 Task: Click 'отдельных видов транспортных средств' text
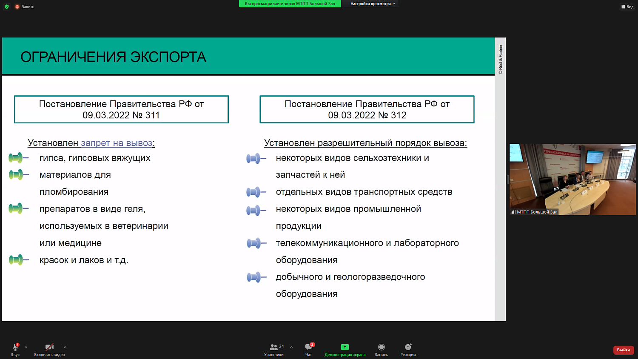tap(364, 192)
